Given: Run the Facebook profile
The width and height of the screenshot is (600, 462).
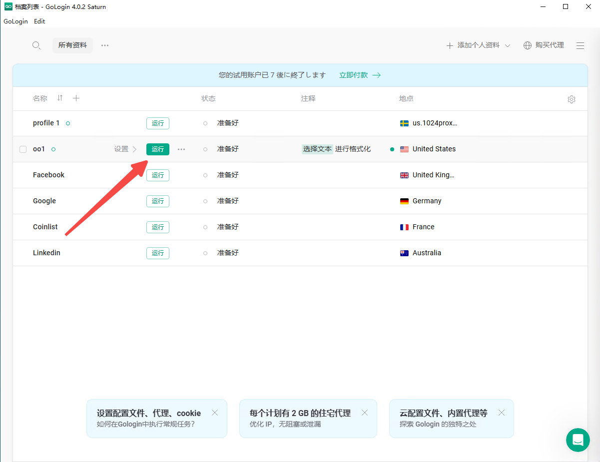Looking at the screenshot, I should (158, 175).
